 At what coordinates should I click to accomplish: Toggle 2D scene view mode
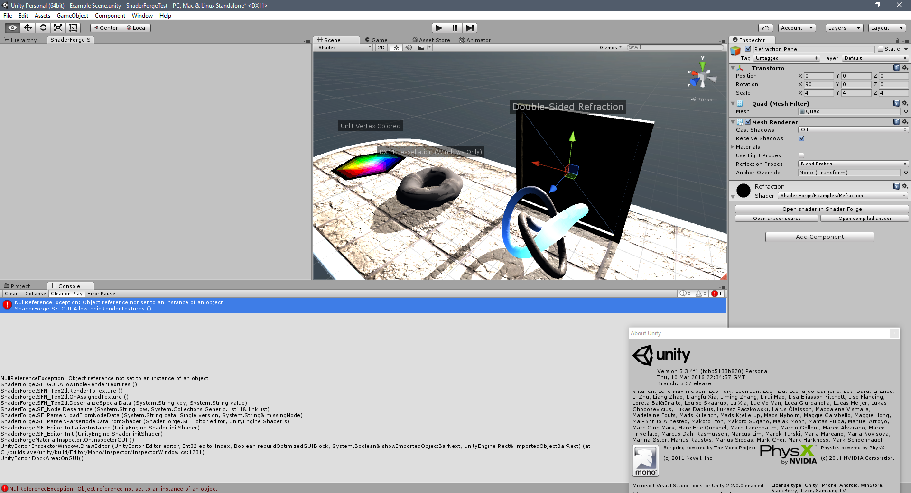point(381,48)
